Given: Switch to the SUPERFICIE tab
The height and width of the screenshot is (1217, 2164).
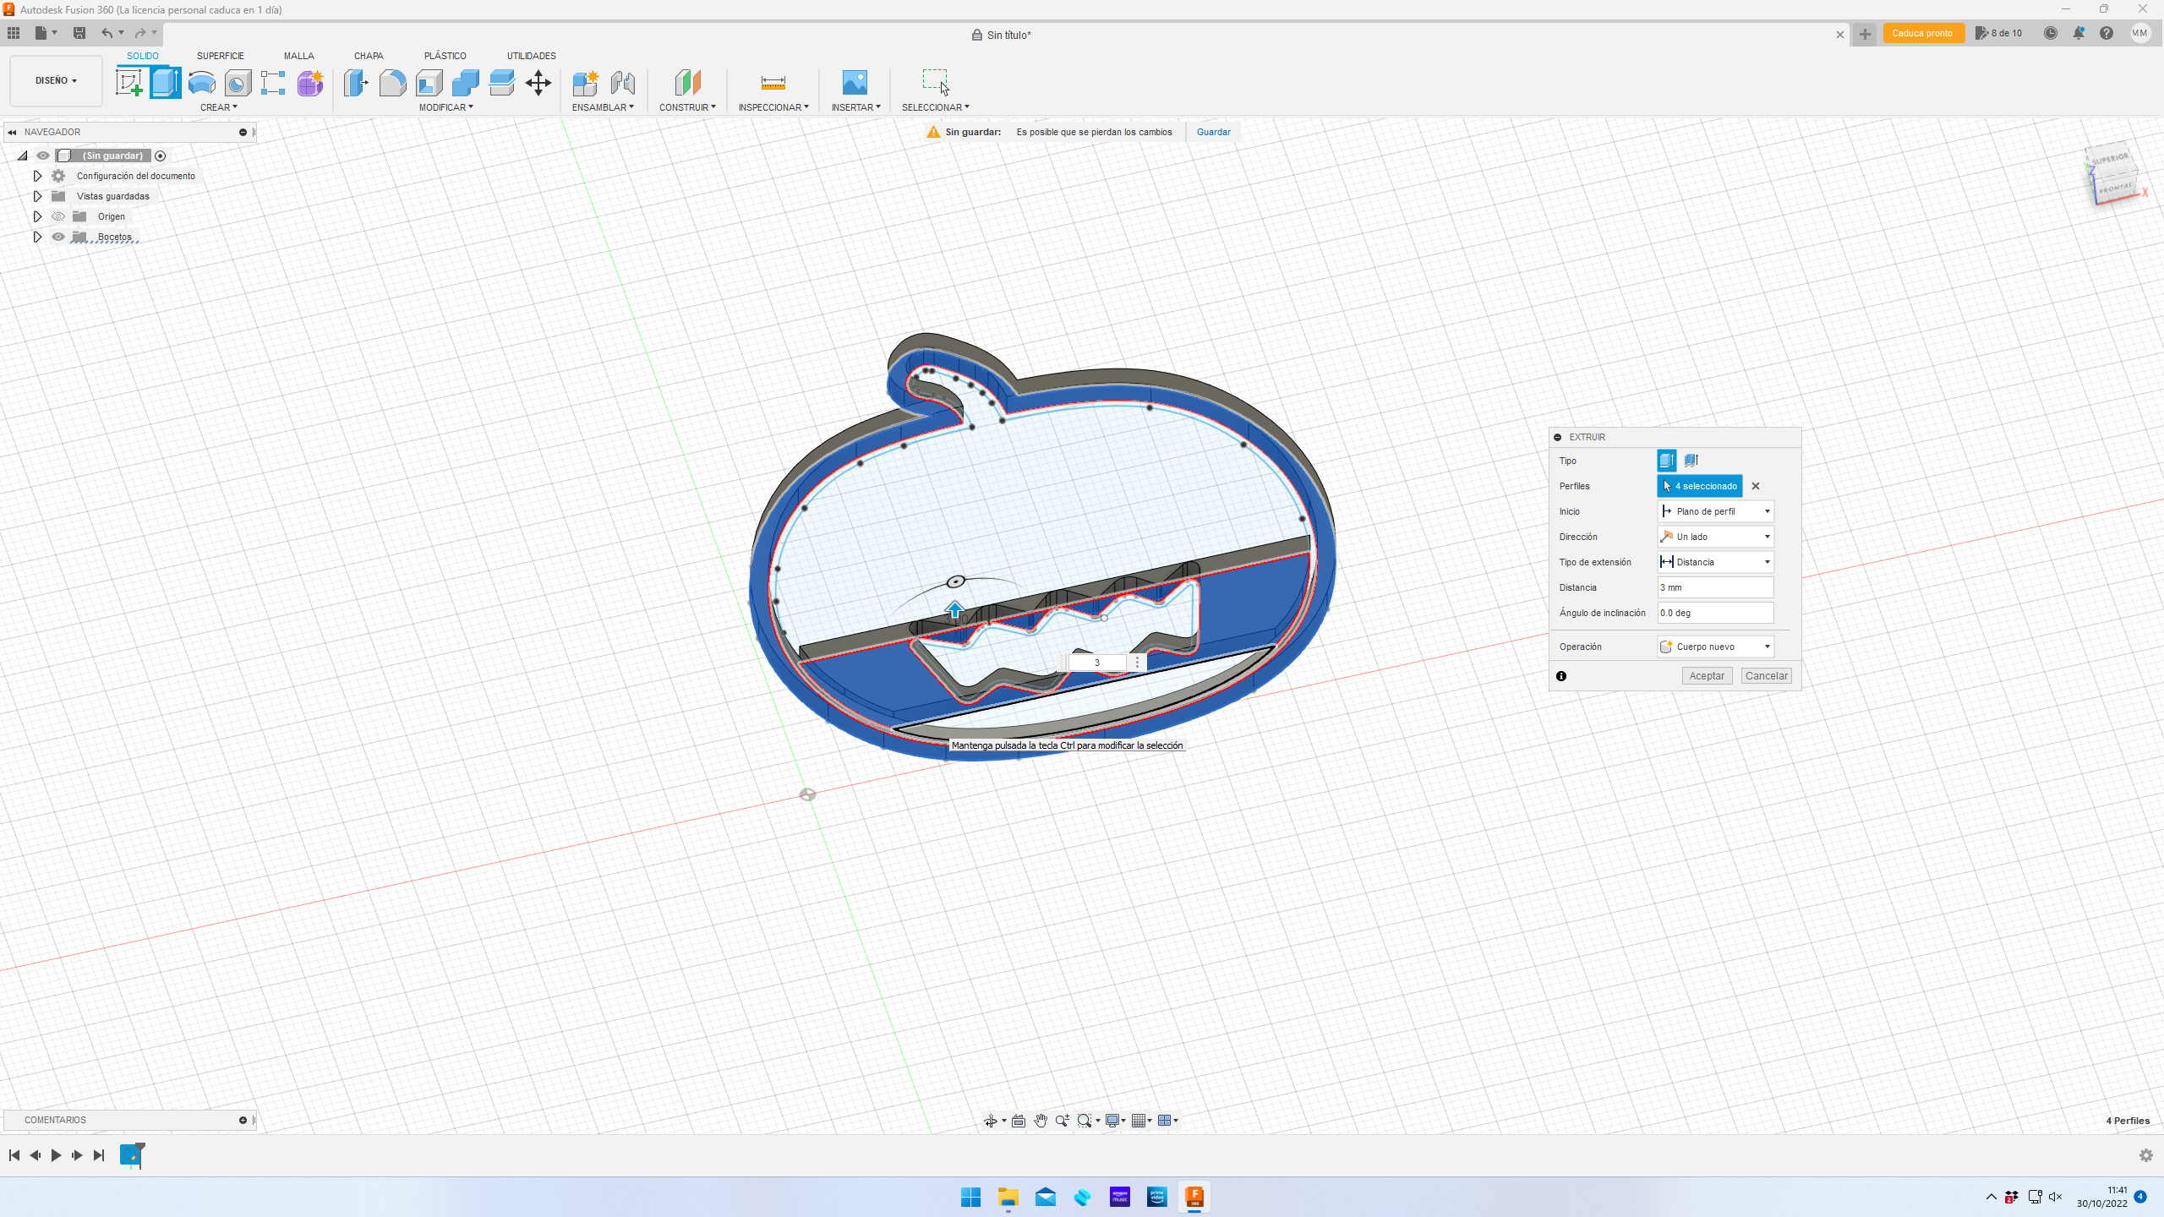Looking at the screenshot, I should 220,56.
